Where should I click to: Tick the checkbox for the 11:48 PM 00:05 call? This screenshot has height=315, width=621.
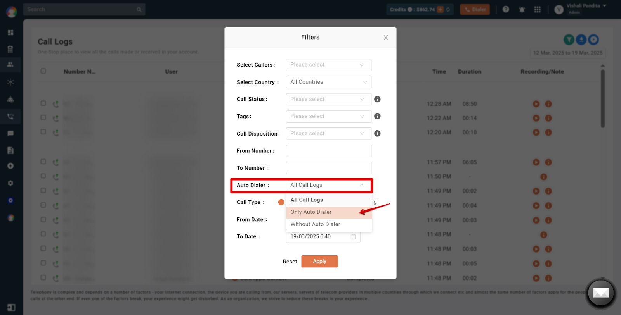tap(43, 263)
